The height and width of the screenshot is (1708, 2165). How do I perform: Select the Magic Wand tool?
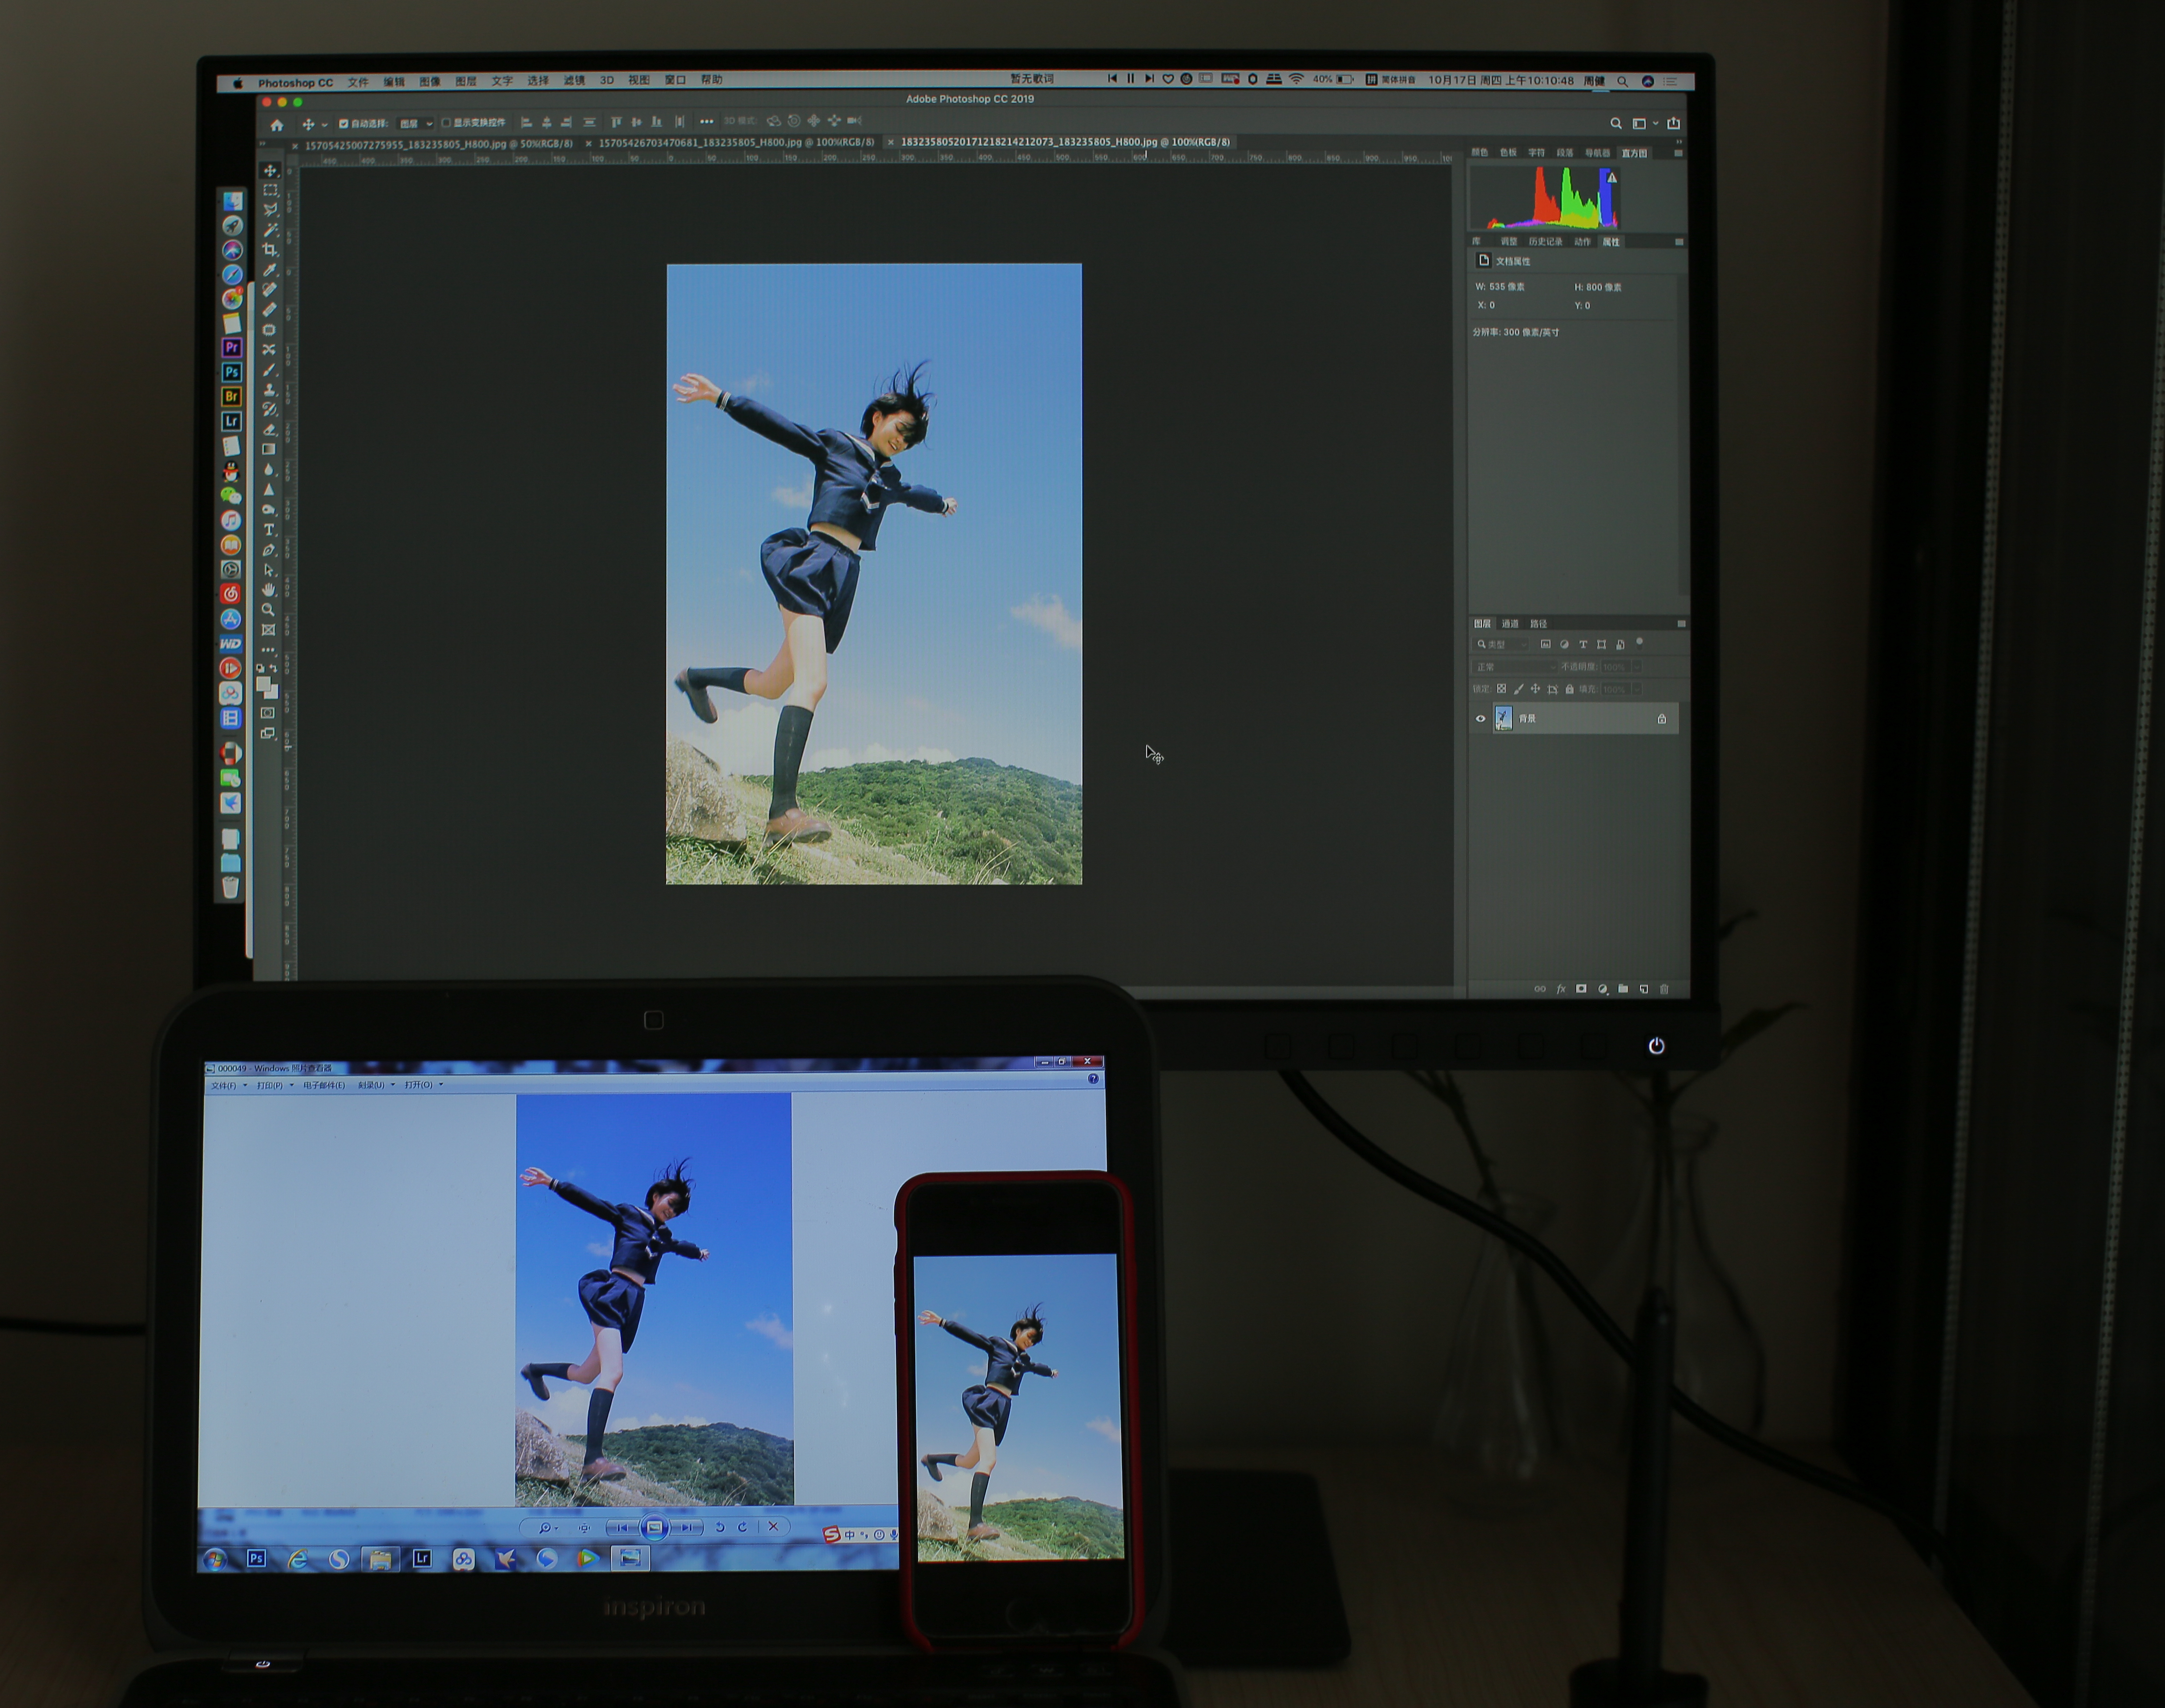(269, 229)
